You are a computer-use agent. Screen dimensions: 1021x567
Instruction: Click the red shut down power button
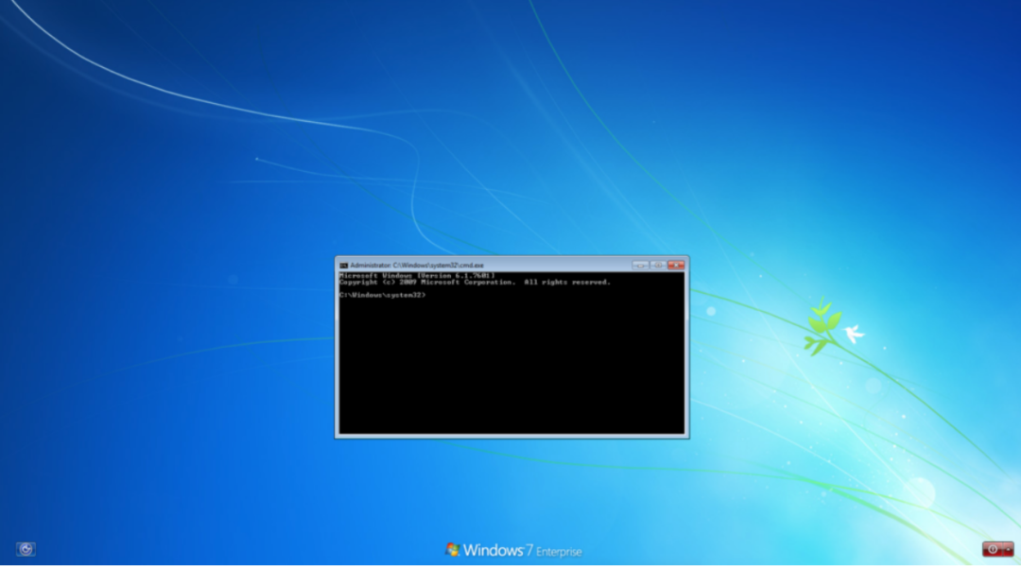point(993,549)
